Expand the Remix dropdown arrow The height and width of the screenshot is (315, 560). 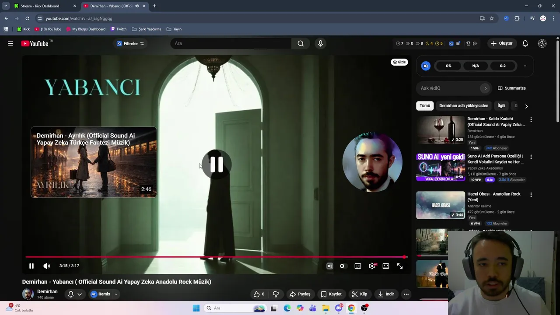(x=116, y=294)
